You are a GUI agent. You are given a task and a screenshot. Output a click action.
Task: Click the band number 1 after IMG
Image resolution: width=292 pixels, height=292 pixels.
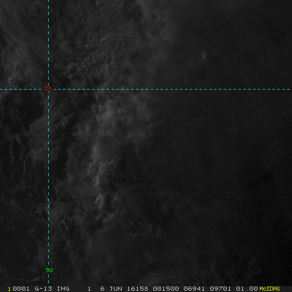click(90, 289)
